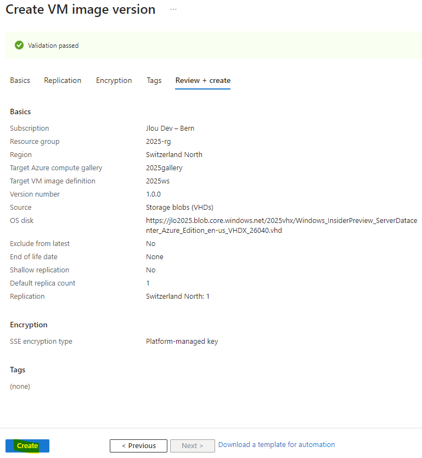Open the Replication tab
Image resolution: width=422 pixels, height=458 pixels.
63,80
